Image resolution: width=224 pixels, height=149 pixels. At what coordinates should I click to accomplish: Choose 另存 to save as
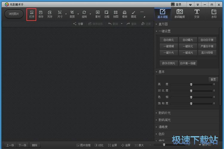point(50,14)
